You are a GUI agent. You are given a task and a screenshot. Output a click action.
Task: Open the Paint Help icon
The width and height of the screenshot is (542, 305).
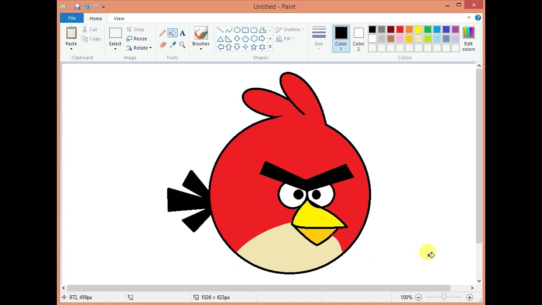(x=478, y=18)
